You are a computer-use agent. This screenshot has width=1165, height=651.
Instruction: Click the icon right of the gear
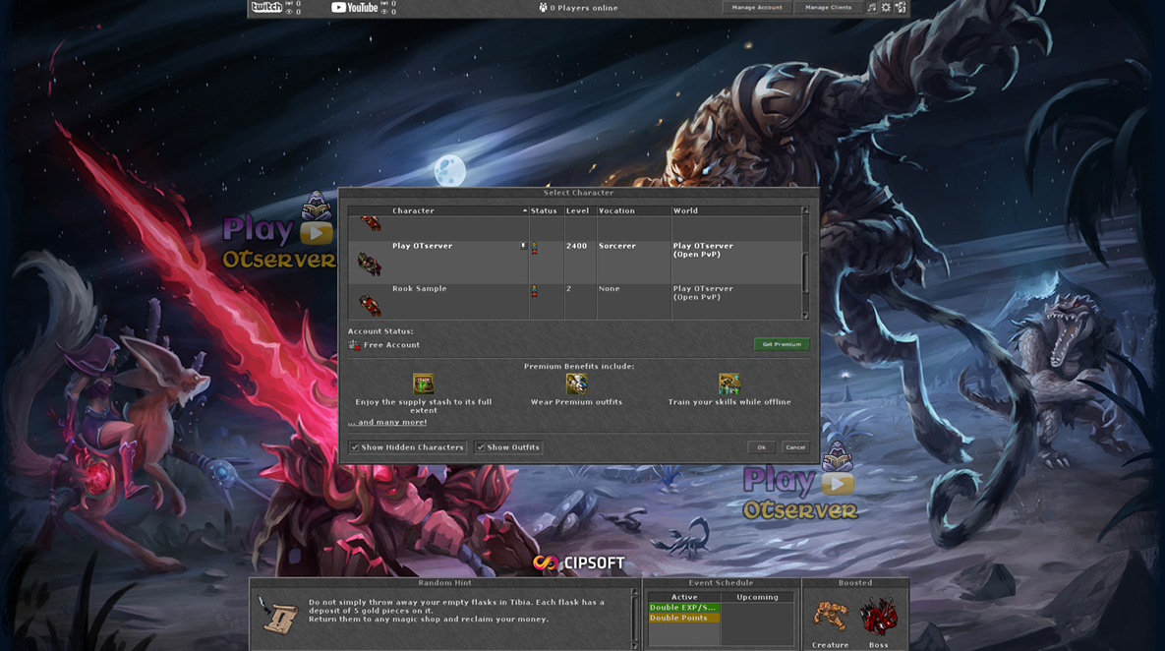(901, 8)
